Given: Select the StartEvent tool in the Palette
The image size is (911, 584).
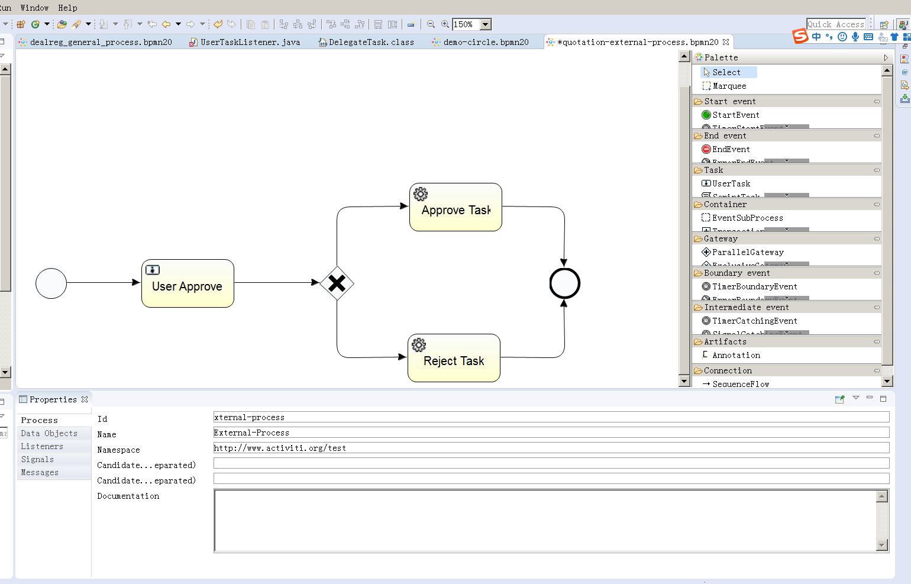Looking at the screenshot, I should pos(735,115).
